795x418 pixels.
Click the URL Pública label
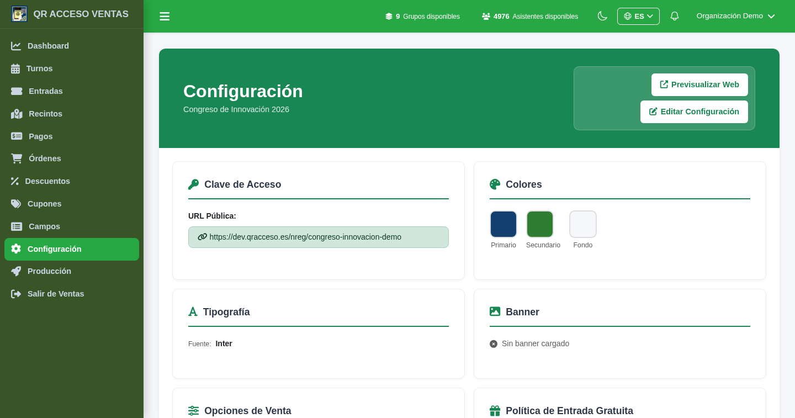[x=212, y=216]
